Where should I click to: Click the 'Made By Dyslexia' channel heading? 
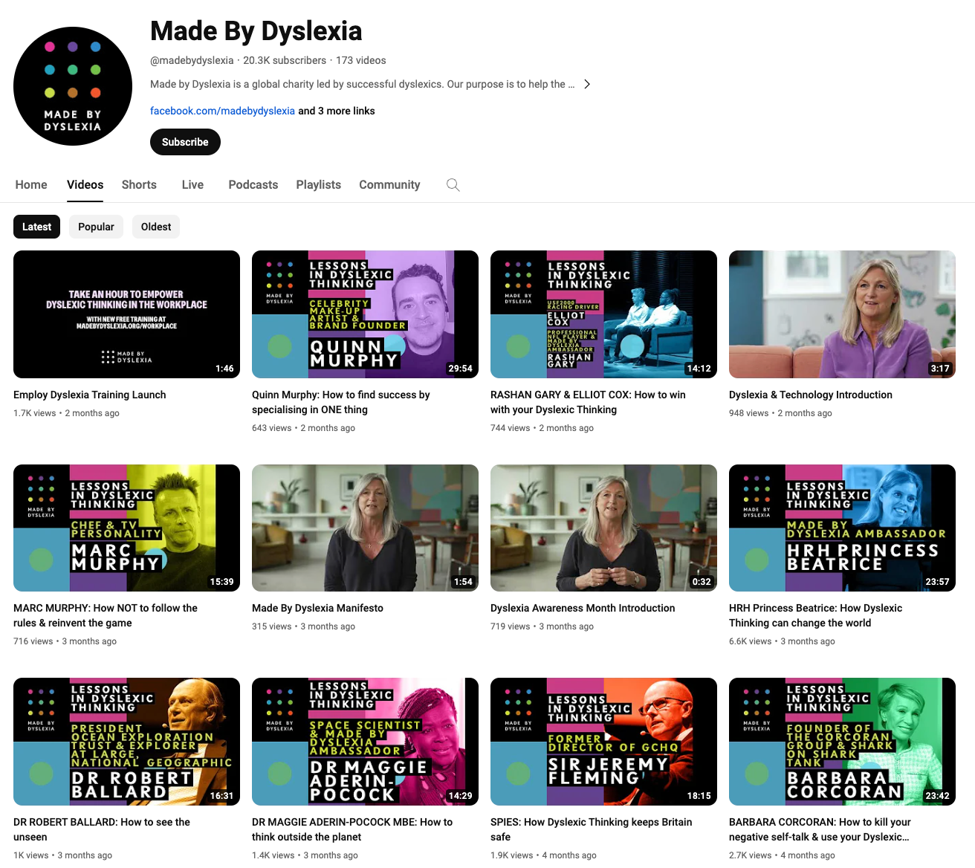[256, 31]
